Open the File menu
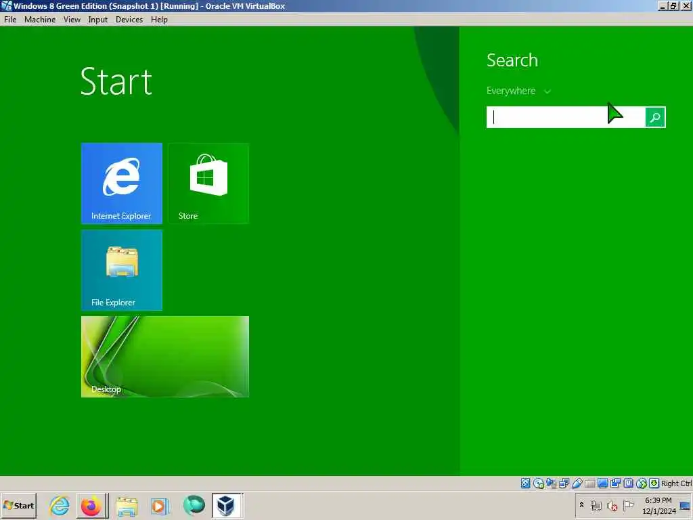 10,20
